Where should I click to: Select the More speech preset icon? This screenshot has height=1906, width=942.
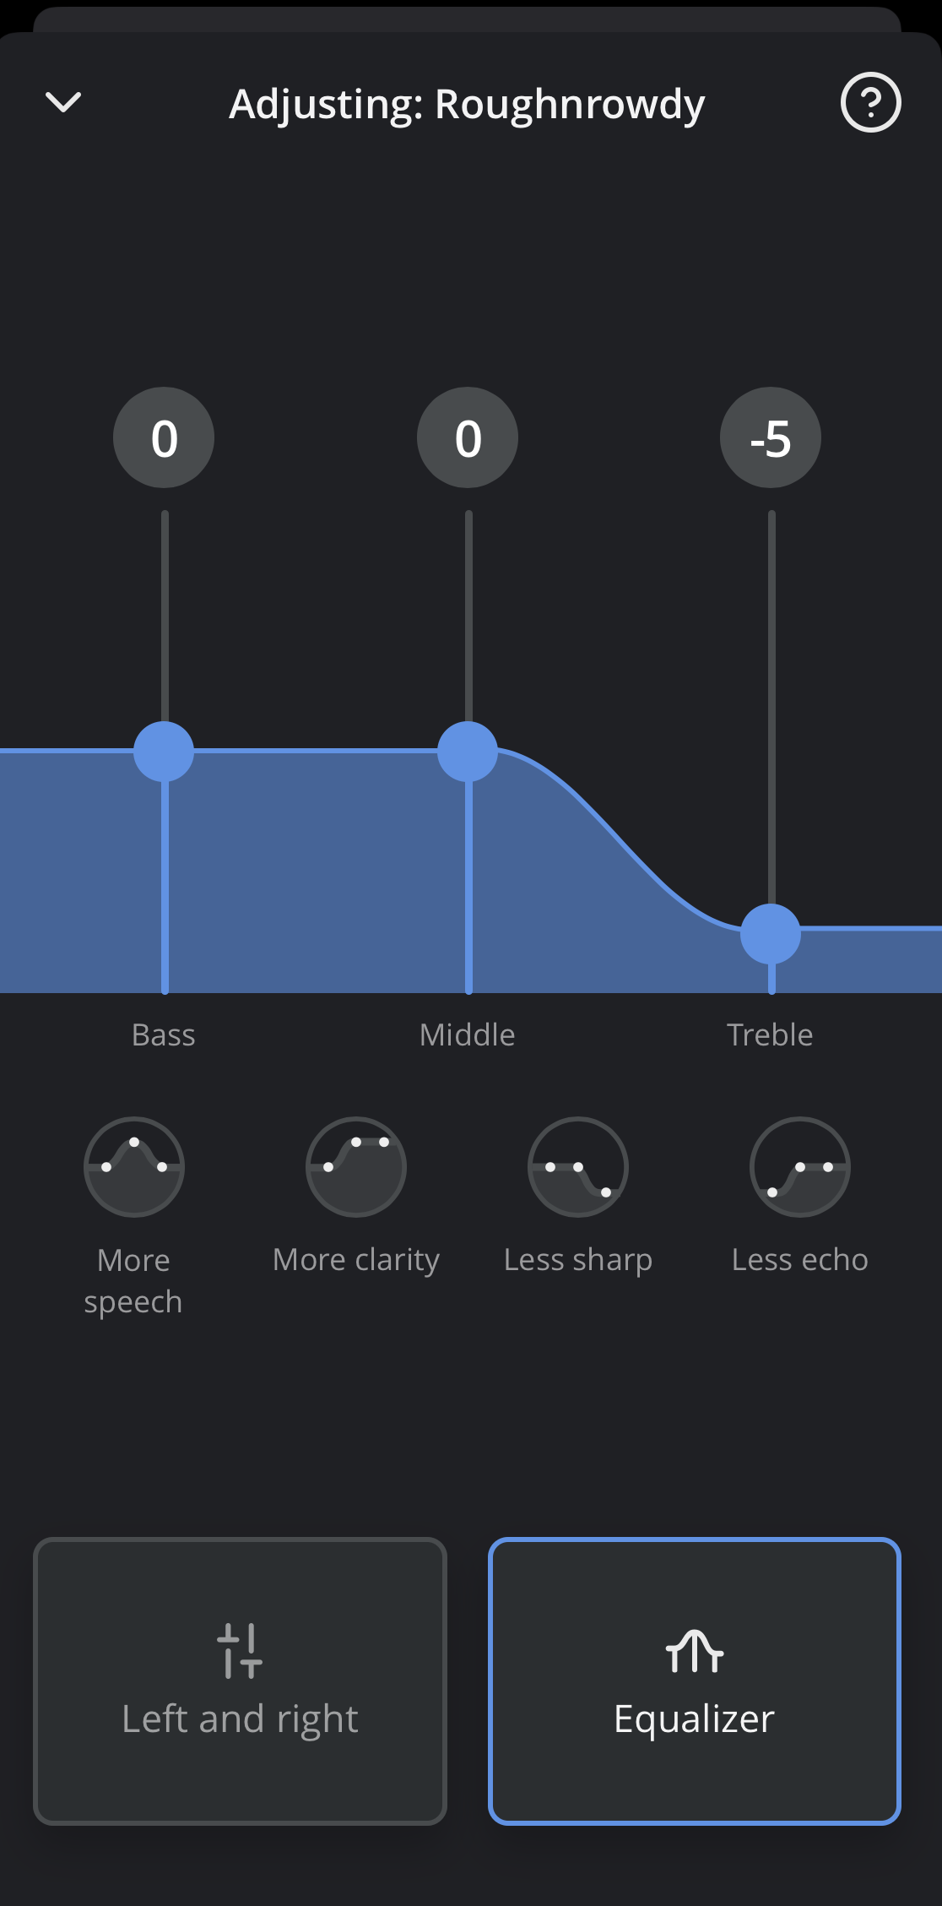[x=134, y=1167]
